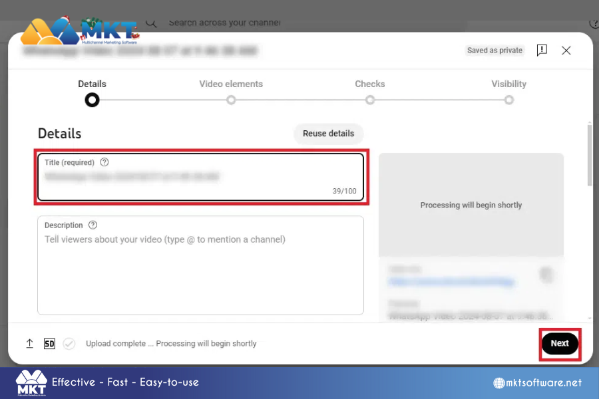
Task: Click the SD quality status icon
Action: coord(49,344)
